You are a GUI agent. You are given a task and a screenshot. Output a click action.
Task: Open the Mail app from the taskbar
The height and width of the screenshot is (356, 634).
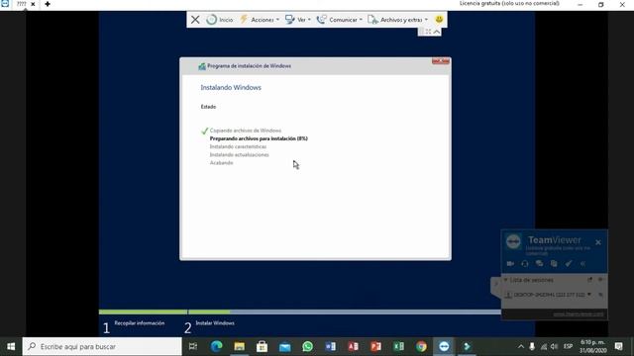(284, 346)
